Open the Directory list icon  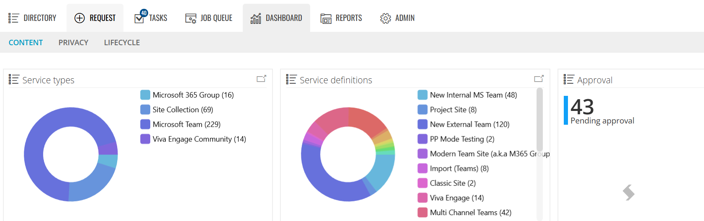(x=13, y=18)
